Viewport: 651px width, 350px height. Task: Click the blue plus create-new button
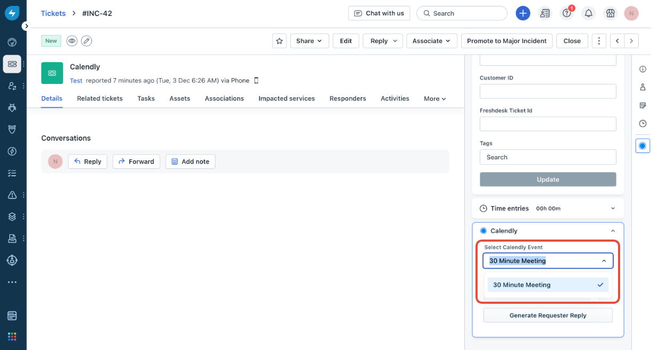523,13
